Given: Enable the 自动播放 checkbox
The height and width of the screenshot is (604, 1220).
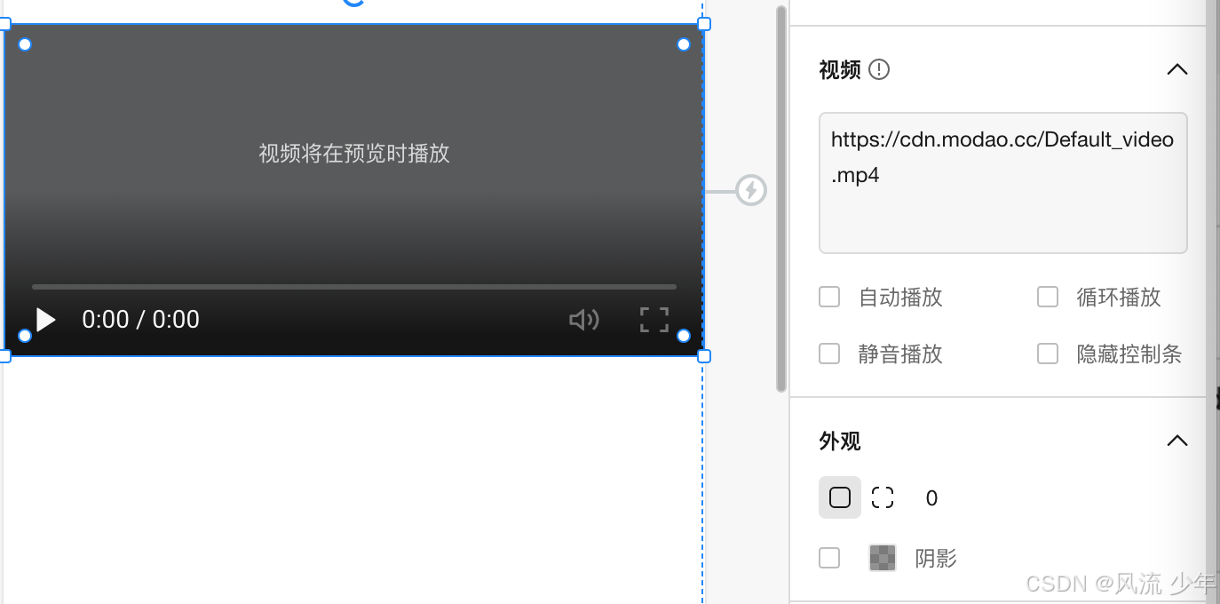Looking at the screenshot, I should point(829,297).
